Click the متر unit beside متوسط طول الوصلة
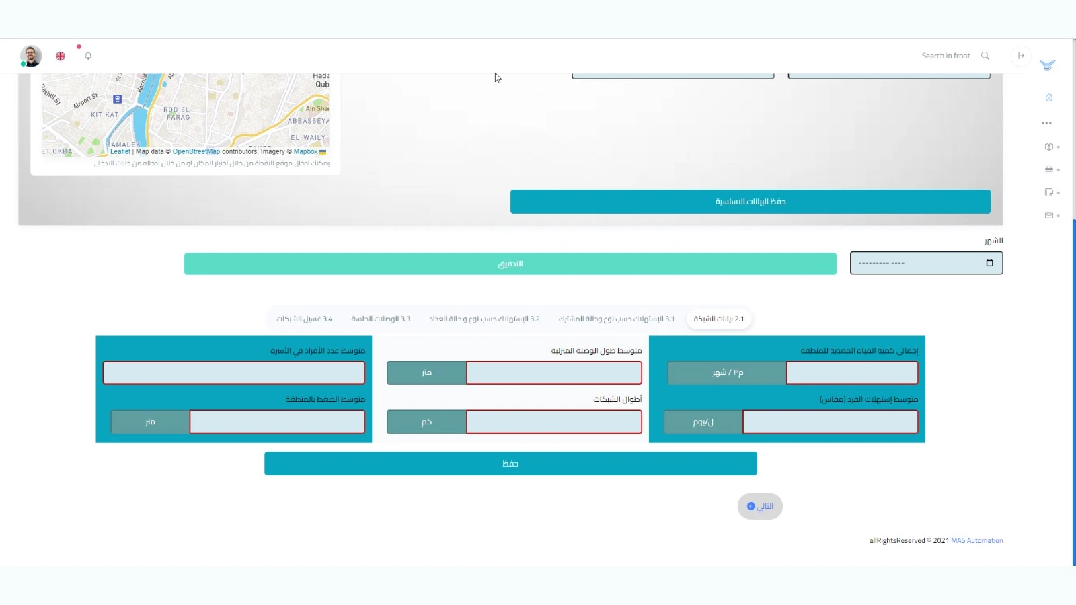The height and width of the screenshot is (605, 1076). pos(426,372)
